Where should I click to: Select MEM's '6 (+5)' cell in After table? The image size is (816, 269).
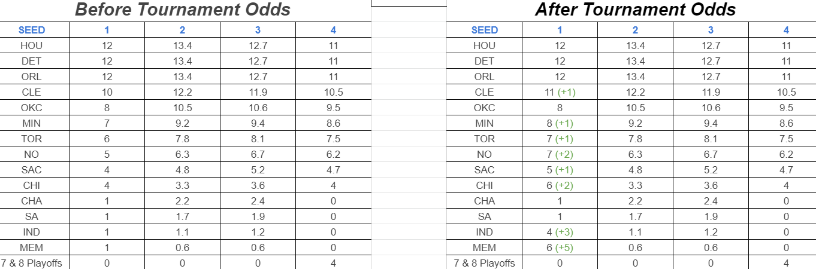coord(560,247)
